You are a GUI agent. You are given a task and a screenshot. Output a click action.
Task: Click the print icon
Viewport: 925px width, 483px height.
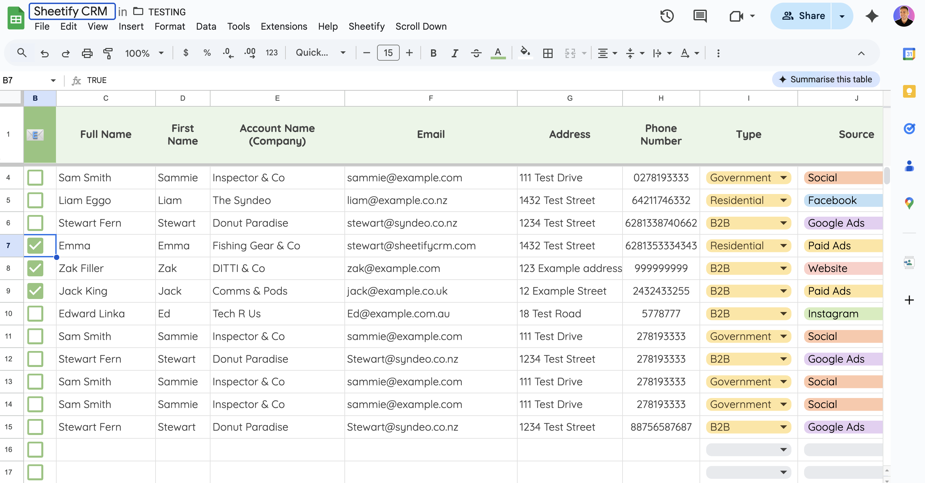pyautogui.click(x=87, y=53)
